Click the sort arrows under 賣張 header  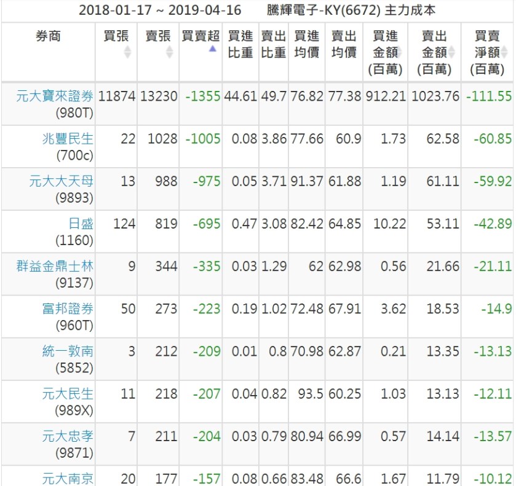pyautogui.click(x=170, y=53)
